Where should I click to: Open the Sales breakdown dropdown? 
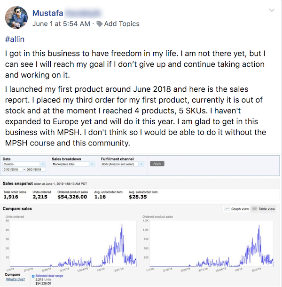92,164
